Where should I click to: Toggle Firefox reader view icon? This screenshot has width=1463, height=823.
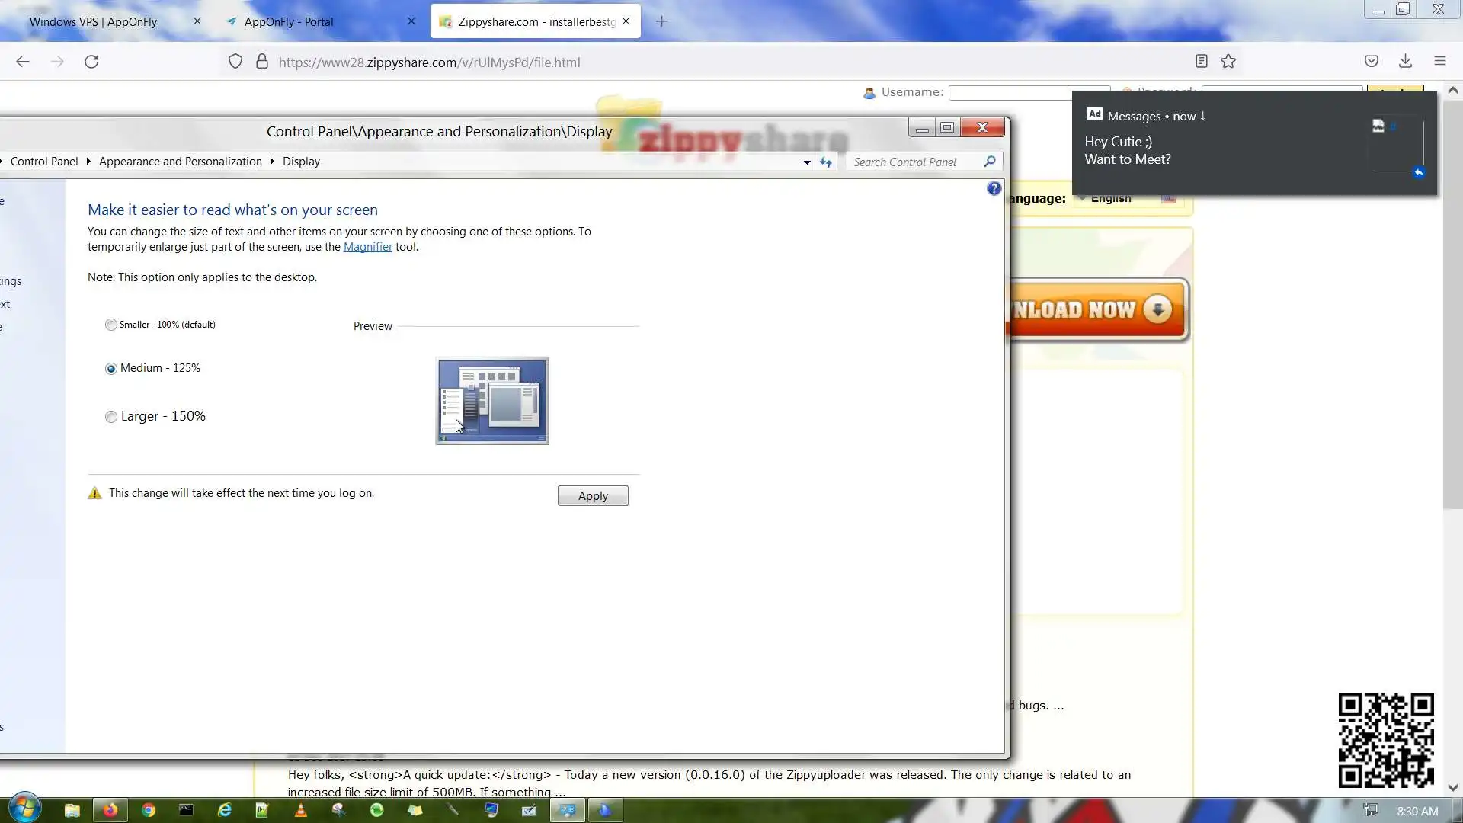tap(1201, 62)
